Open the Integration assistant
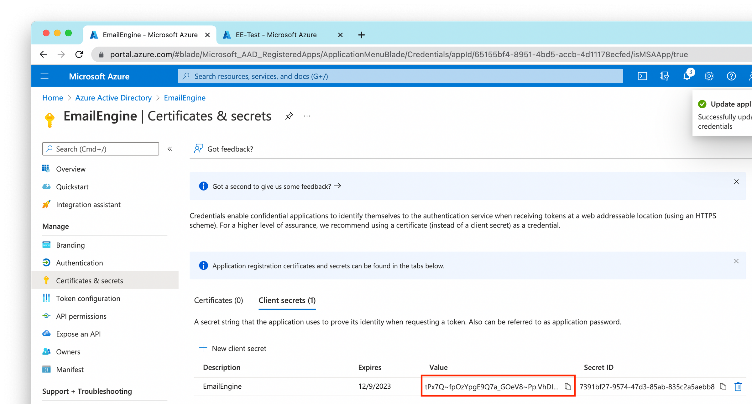The image size is (752, 404). (88, 204)
